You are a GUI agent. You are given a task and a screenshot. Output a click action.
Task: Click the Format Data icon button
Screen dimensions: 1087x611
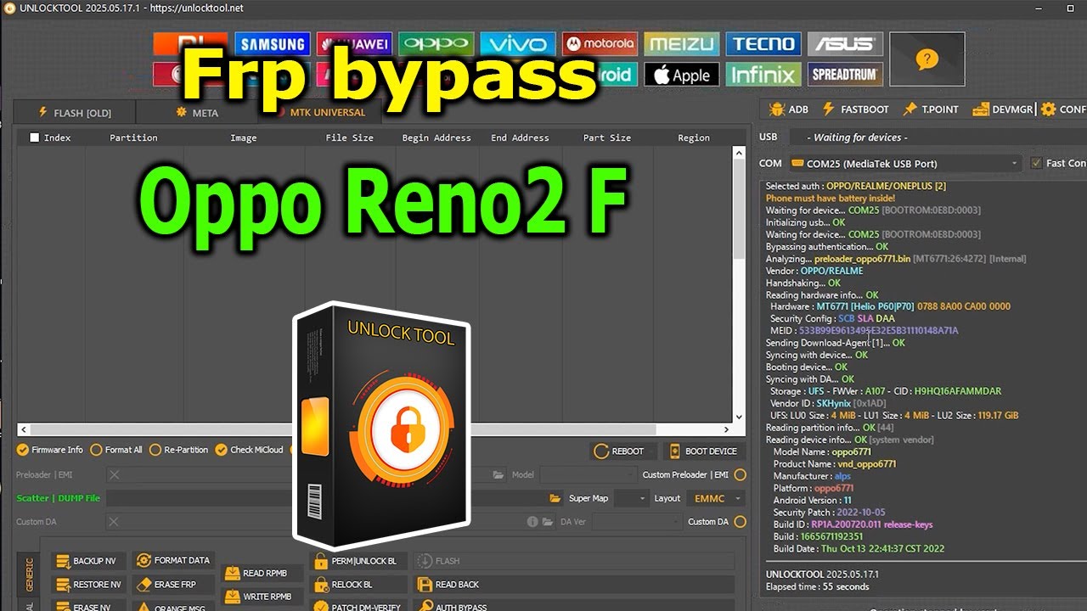tap(172, 561)
